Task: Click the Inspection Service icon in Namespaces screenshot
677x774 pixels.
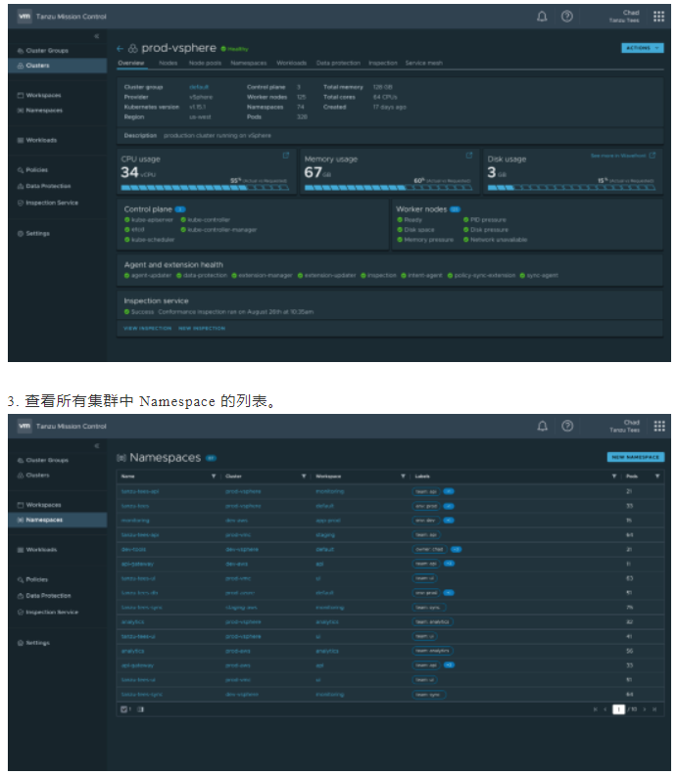Action: click(21, 613)
